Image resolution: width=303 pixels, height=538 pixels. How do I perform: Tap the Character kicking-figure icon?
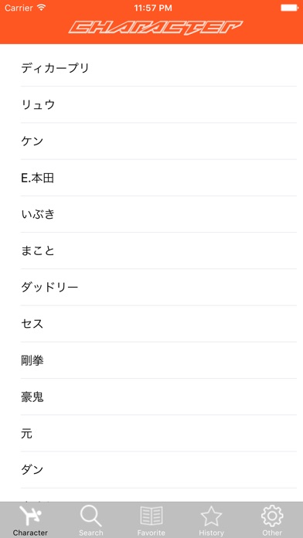click(x=31, y=516)
